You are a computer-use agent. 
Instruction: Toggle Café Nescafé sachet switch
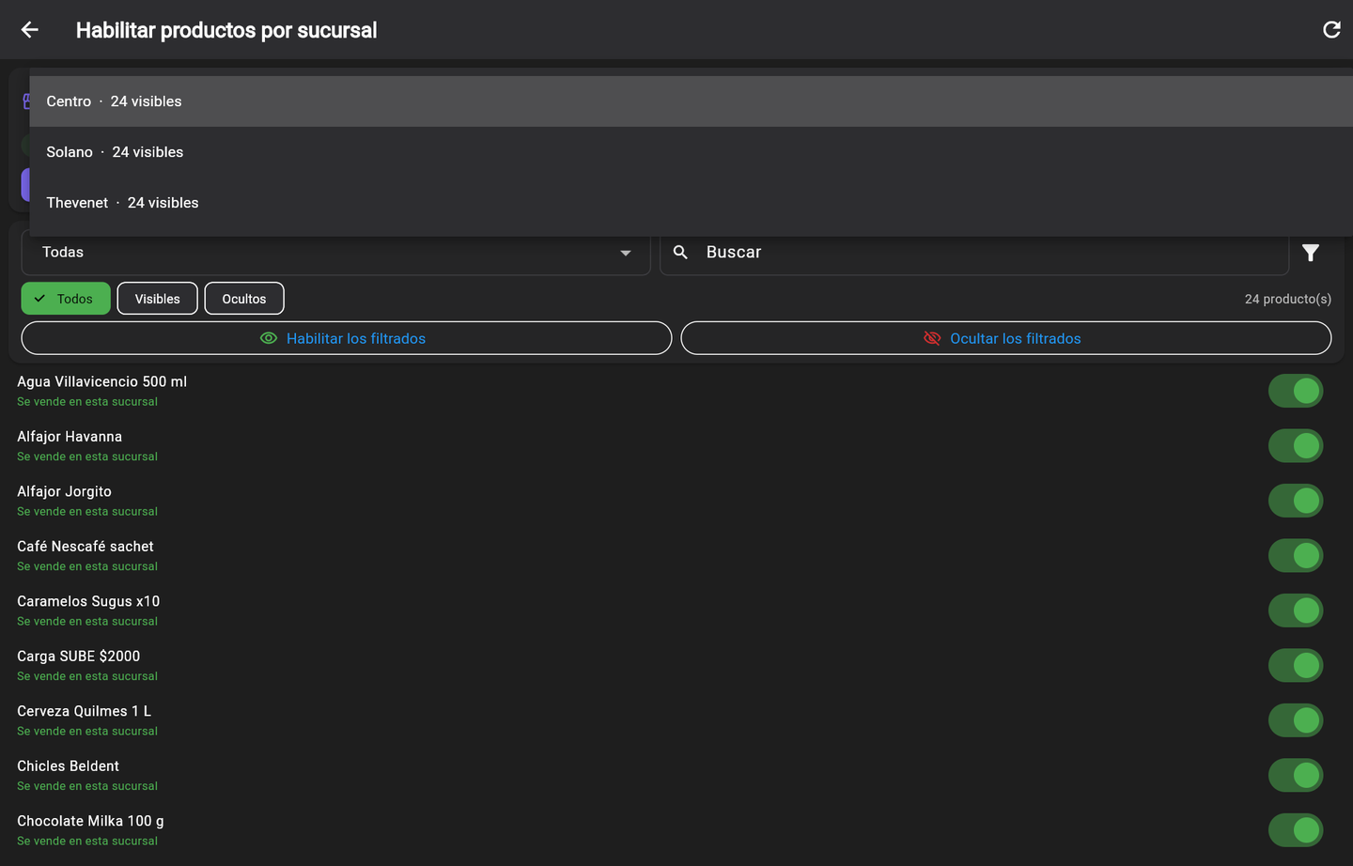[1296, 556]
